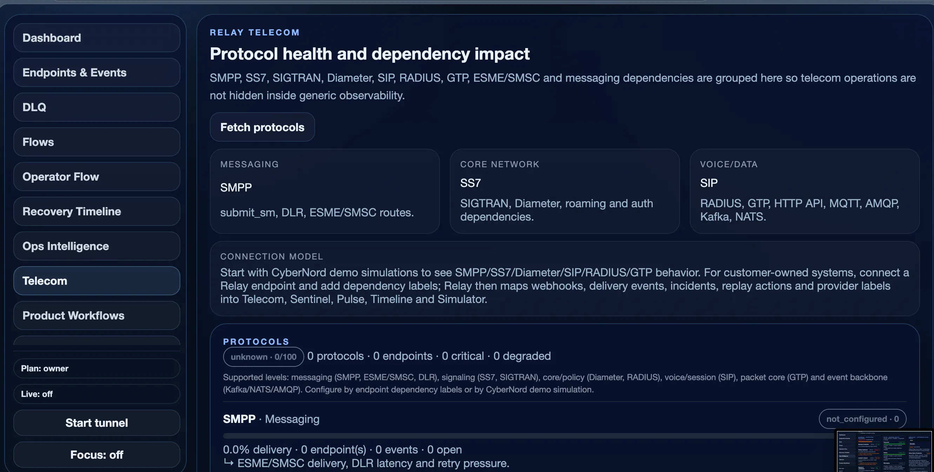The height and width of the screenshot is (472, 934).
Task: Click the 'RELAY TELECOM' heading label
Action: [255, 33]
